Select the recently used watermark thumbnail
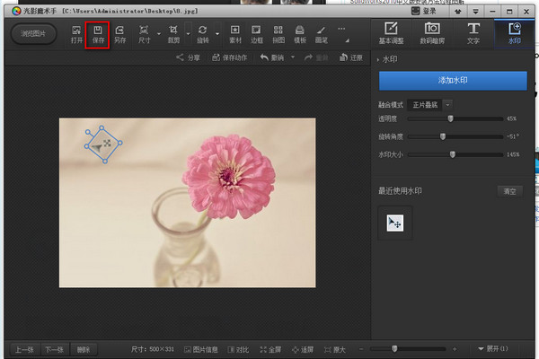Viewport: 539px width, 359px height. pyautogui.click(x=395, y=223)
